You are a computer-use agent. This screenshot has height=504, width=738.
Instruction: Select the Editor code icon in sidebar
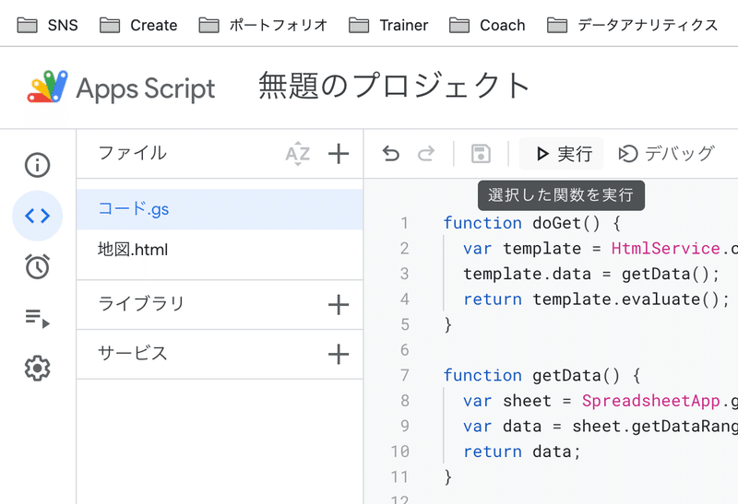click(37, 217)
